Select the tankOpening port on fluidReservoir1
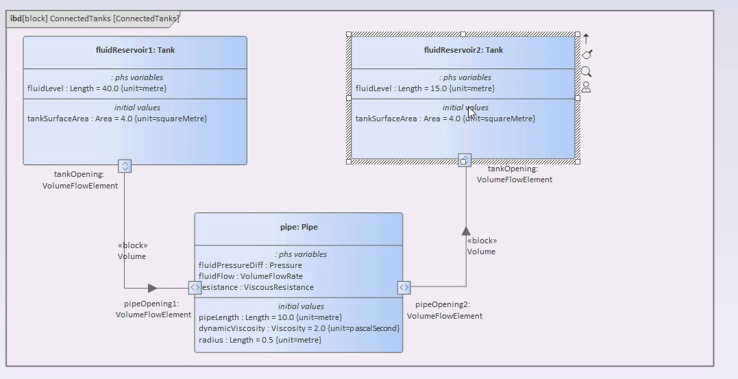This screenshot has width=738, height=379. coord(125,166)
